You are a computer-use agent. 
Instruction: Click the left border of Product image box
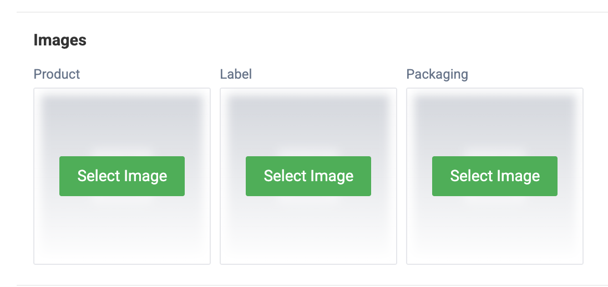(34, 176)
